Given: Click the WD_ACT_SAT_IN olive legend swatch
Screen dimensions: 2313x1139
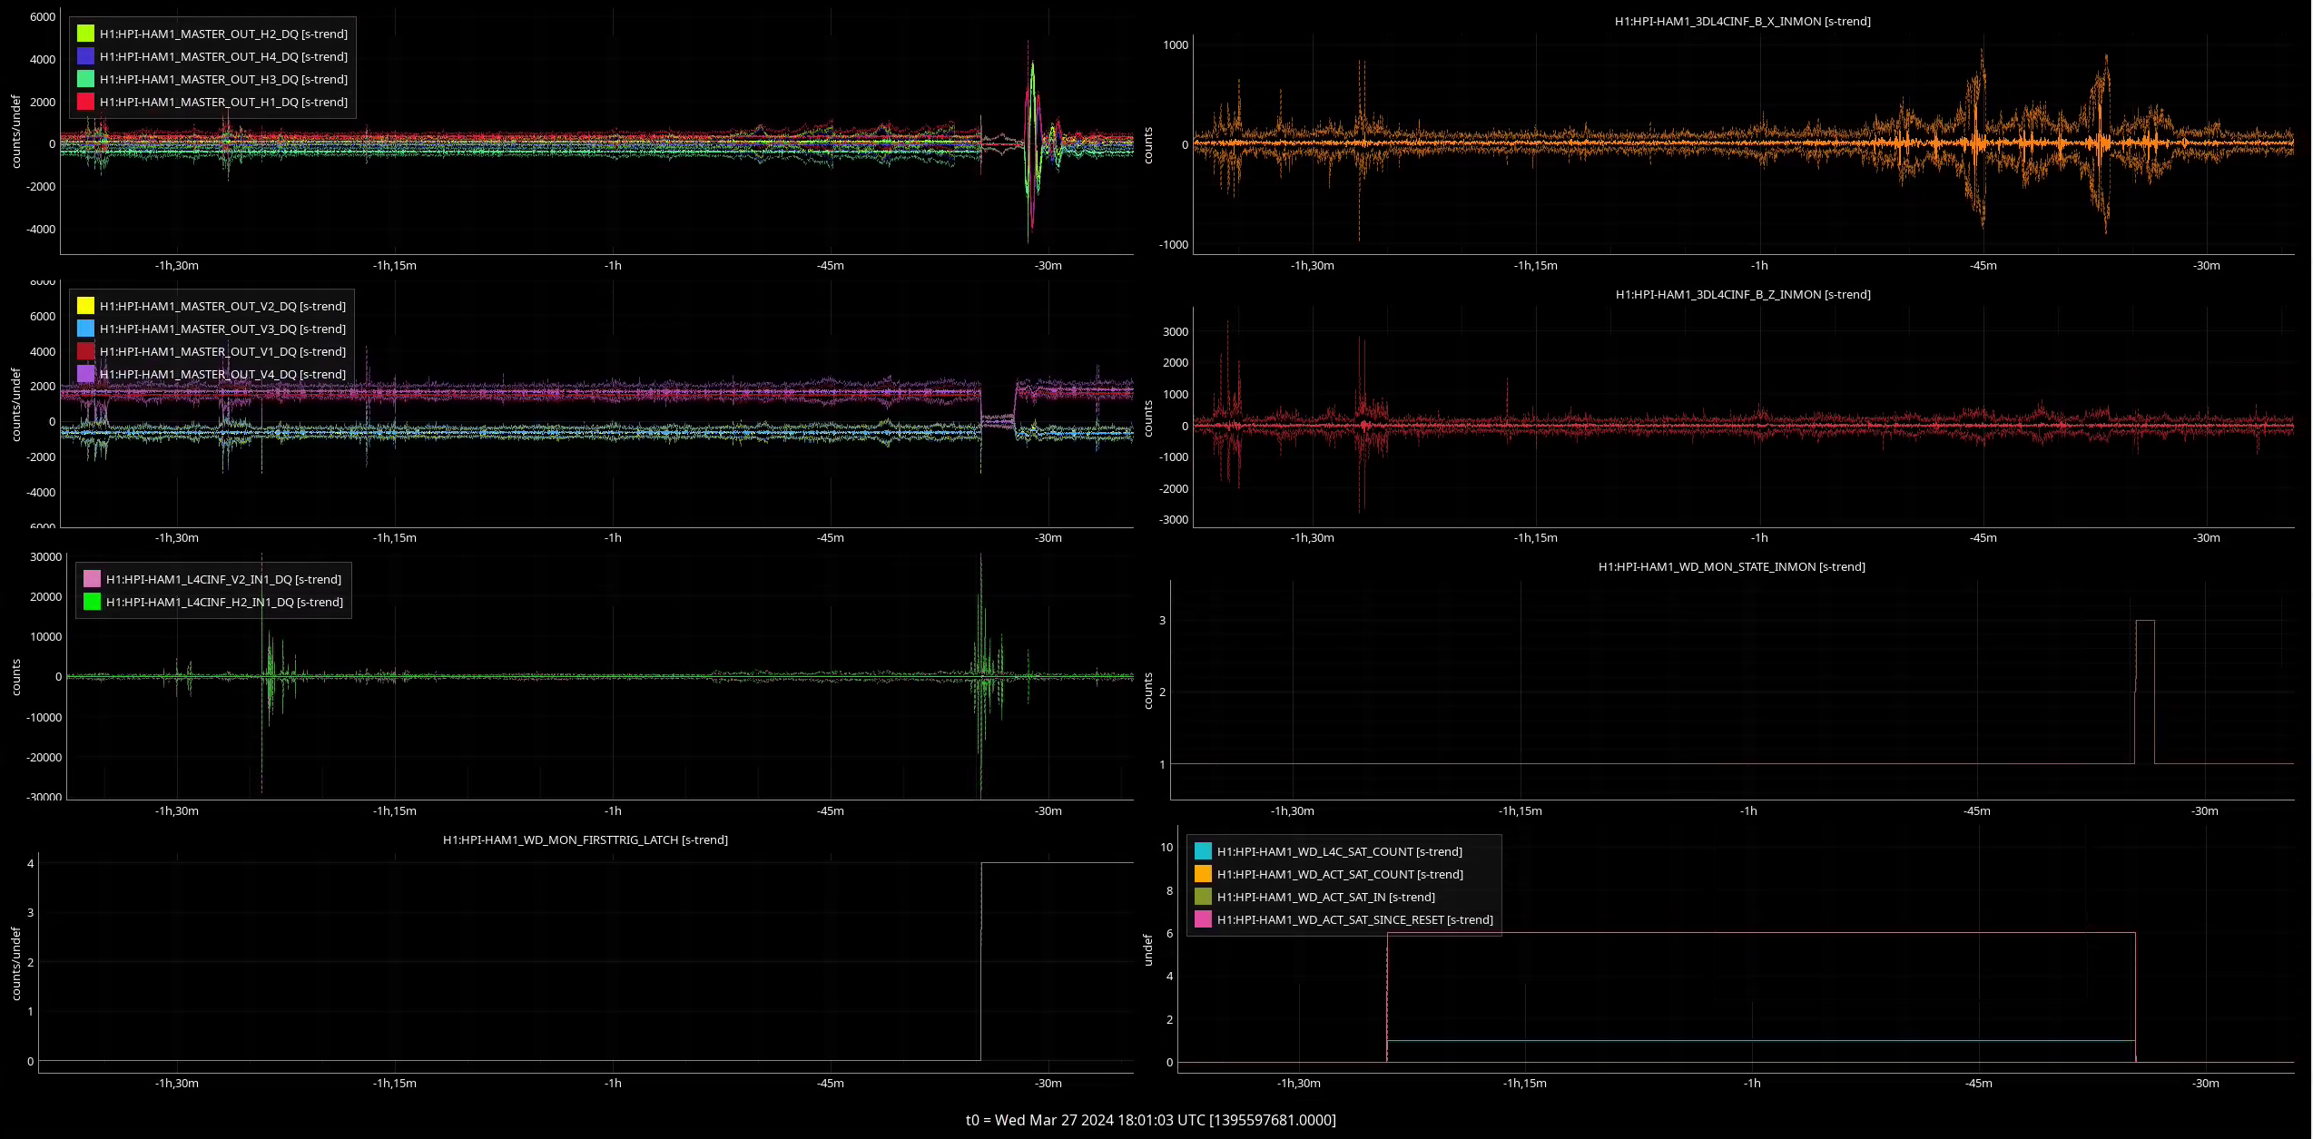Looking at the screenshot, I should [1203, 897].
